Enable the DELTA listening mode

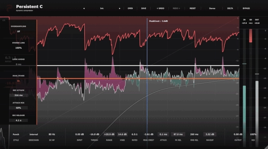pyautogui.click(x=230, y=8)
